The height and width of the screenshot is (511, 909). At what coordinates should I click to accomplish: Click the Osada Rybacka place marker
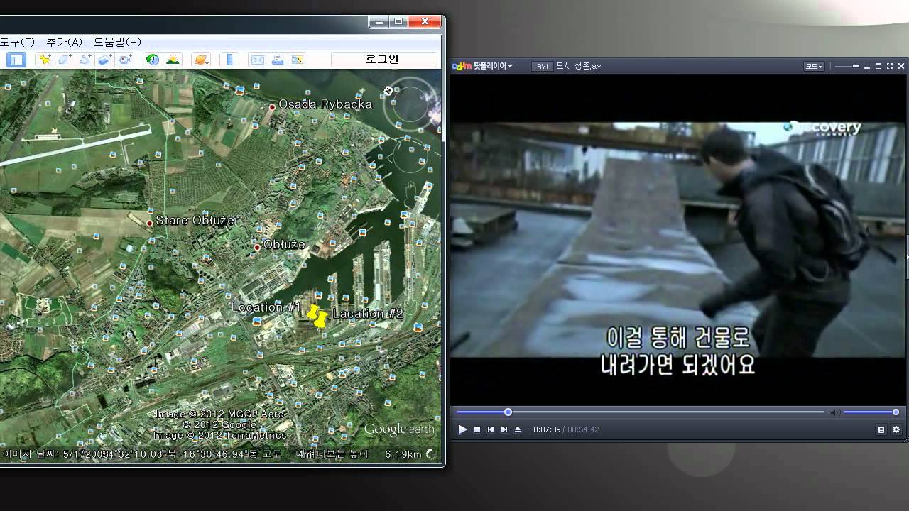click(272, 107)
